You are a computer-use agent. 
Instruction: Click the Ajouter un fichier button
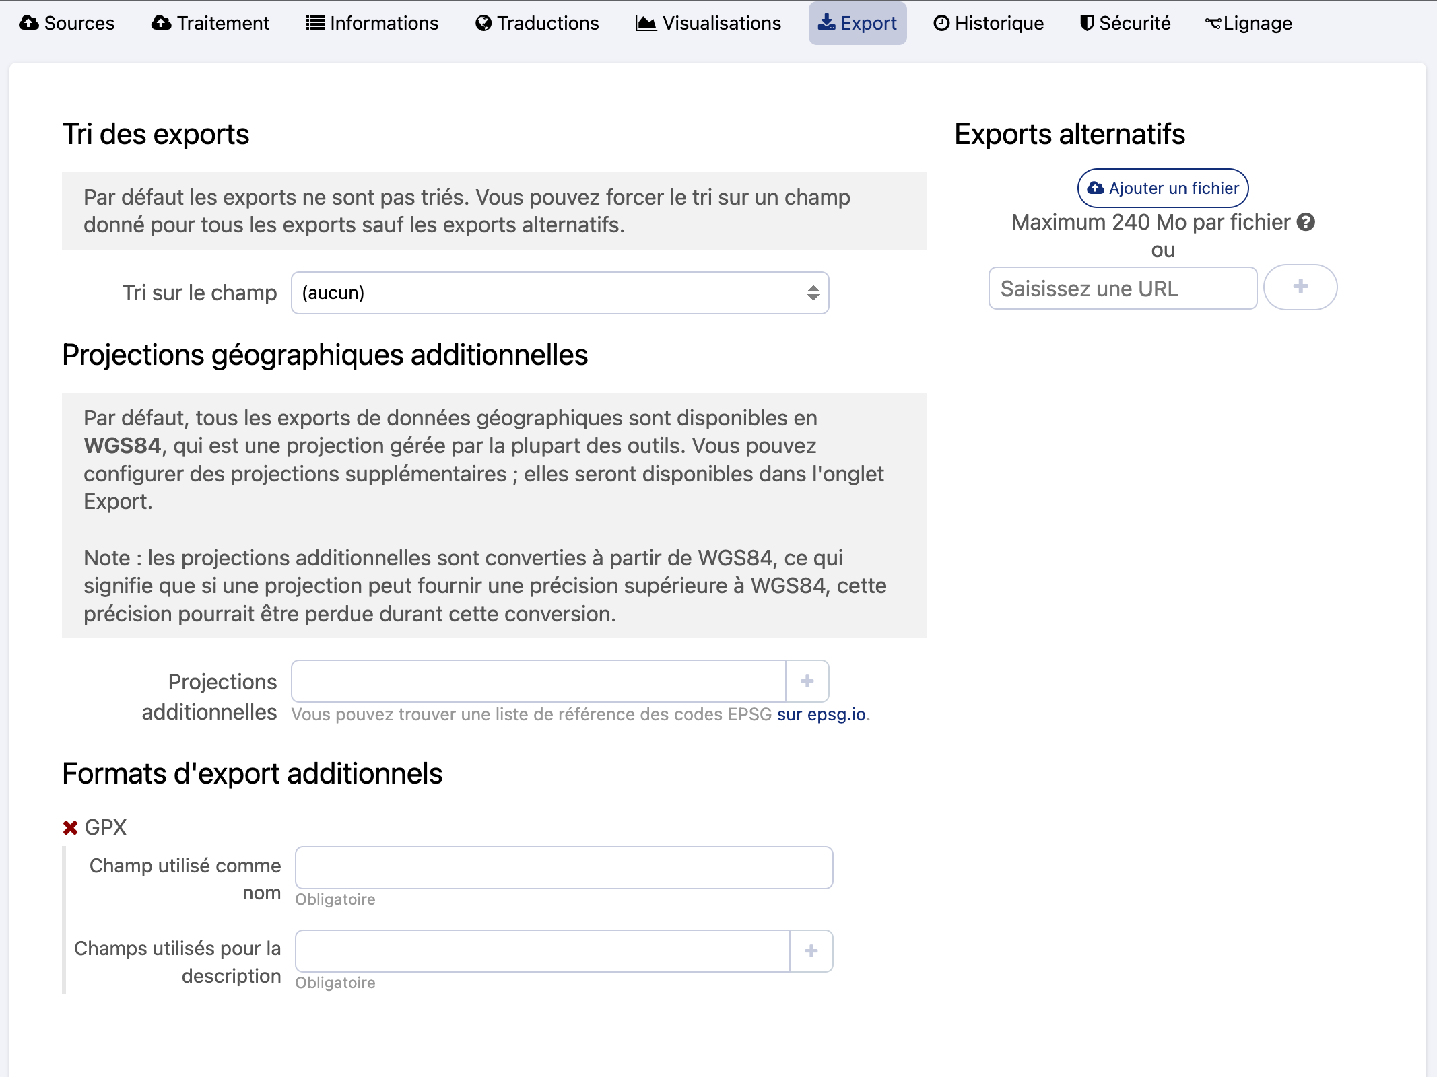tap(1163, 188)
